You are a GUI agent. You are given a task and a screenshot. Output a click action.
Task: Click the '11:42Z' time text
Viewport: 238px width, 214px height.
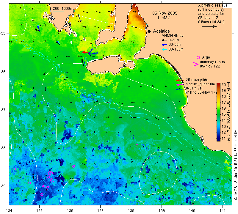164,18
